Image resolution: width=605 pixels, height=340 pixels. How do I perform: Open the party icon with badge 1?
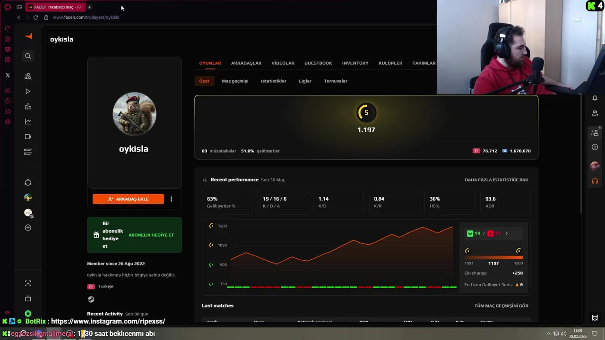click(595, 133)
